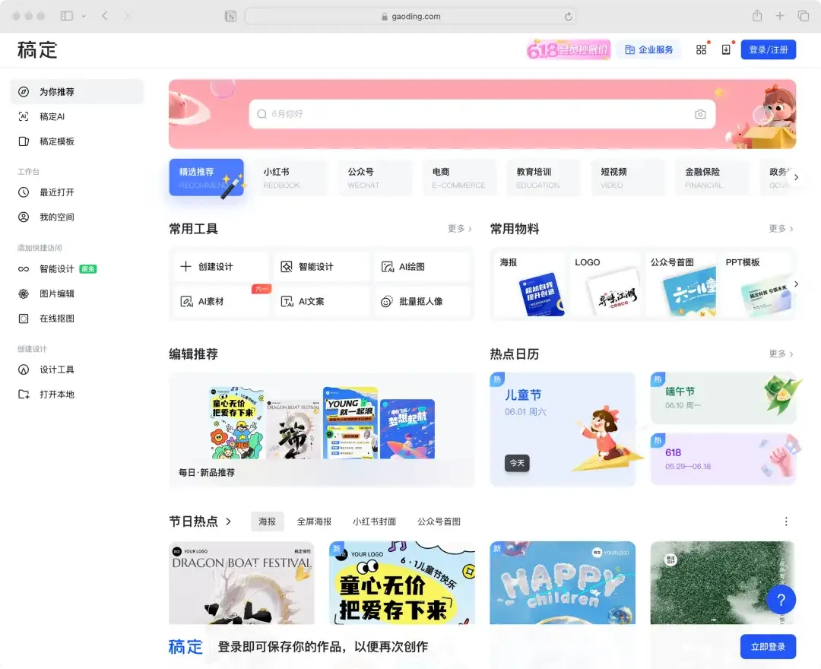This screenshot has height=669, width=821.
Task: Click the camera icon in the search bar
Action: [699, 113]
